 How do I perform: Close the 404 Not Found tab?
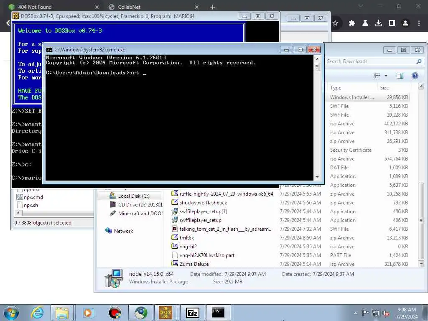coord(97,7)
